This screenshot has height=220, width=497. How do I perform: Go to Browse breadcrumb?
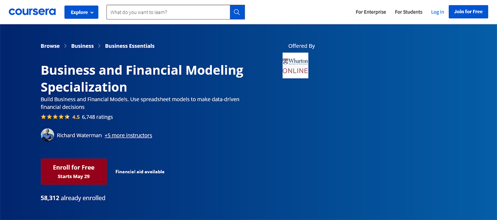click(50, 46)
